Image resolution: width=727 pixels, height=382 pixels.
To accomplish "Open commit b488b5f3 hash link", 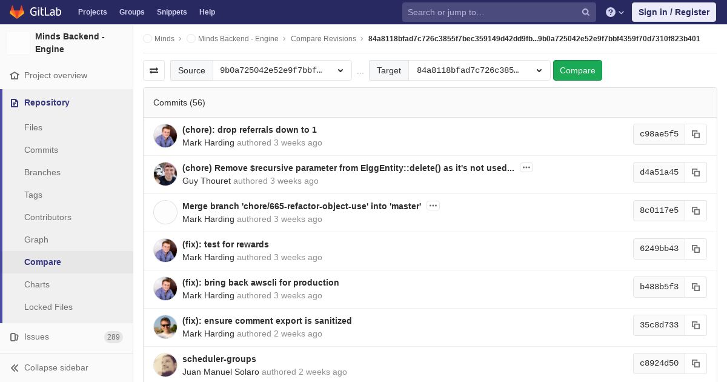I will pyautogui.click(x=659, y=287).
